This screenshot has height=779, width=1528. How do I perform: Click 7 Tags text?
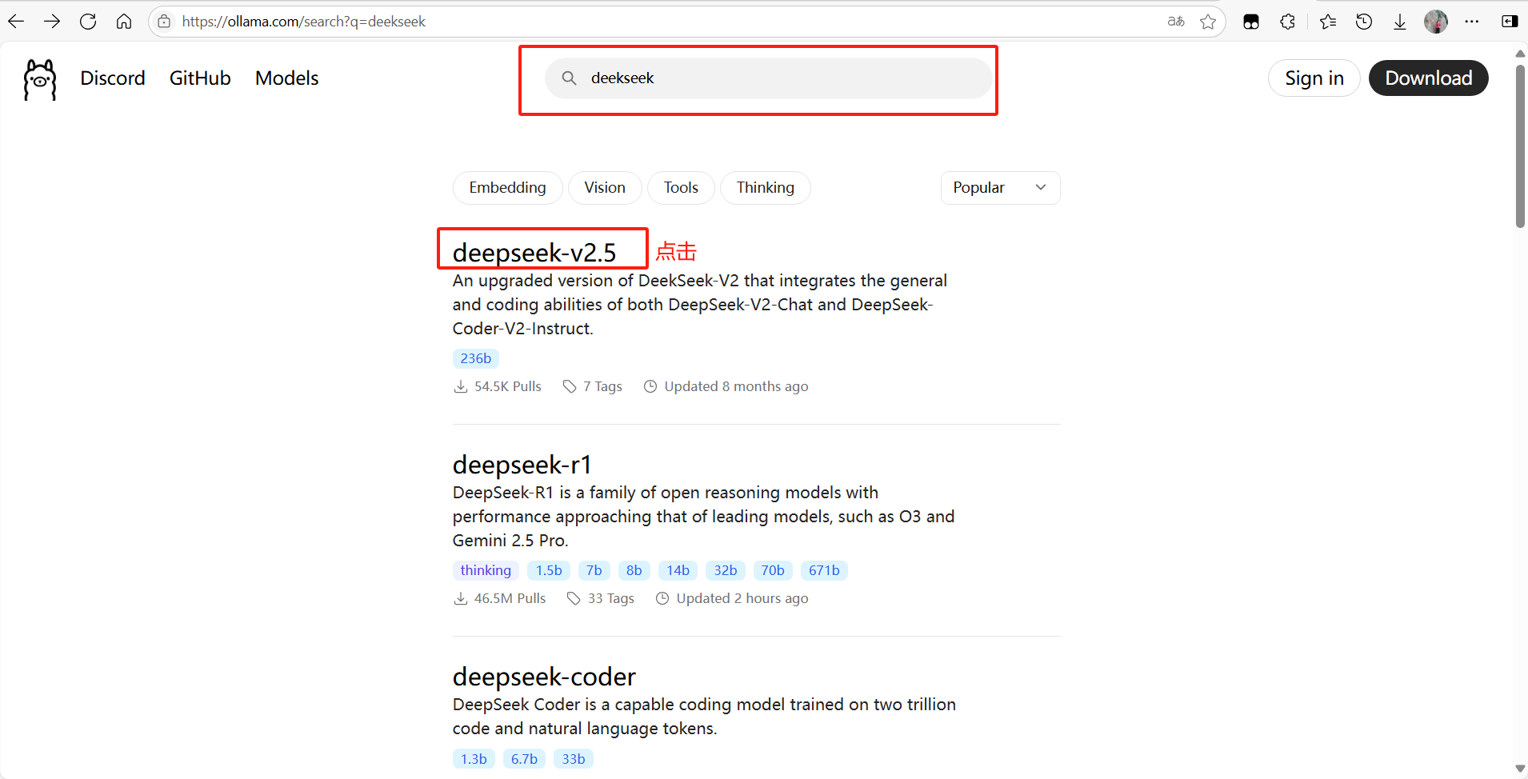tap(602, 386)
